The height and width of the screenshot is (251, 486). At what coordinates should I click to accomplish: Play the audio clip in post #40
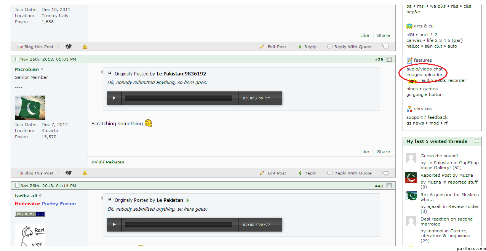click(114, 225)
